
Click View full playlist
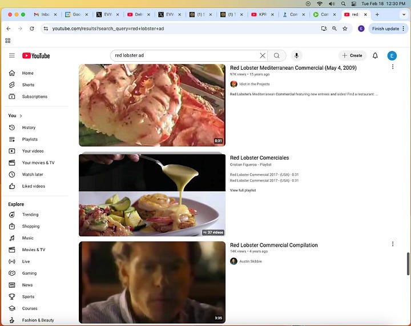click(x=243, y=190)
